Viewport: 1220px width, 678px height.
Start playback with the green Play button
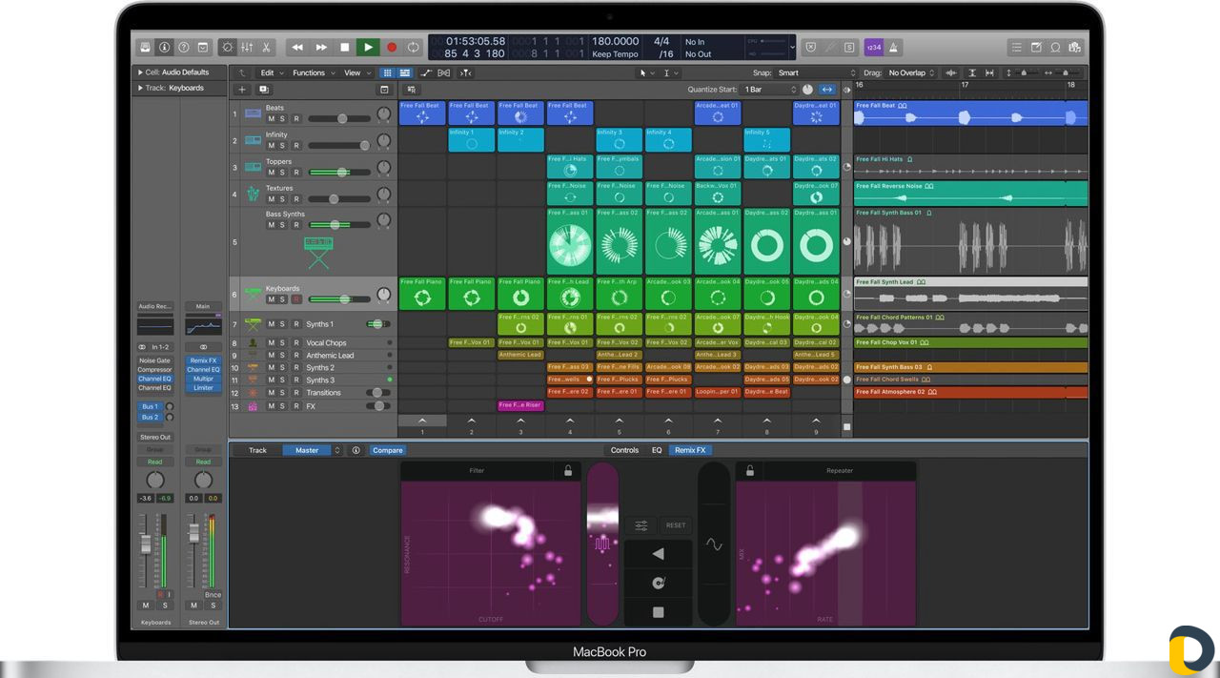tap(368, 47)
